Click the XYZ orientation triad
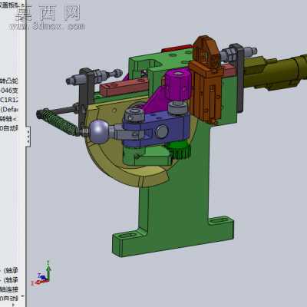Image resolution: width=307 pixels, height=307 pixels. tap(42, 274)
